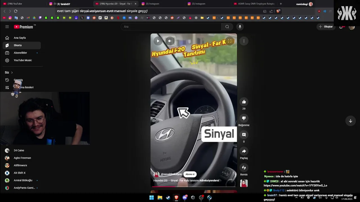The height and width of the screenshot is (202, 360).
Task: Click the YouTube Premium logo
Action: point(23,27)
